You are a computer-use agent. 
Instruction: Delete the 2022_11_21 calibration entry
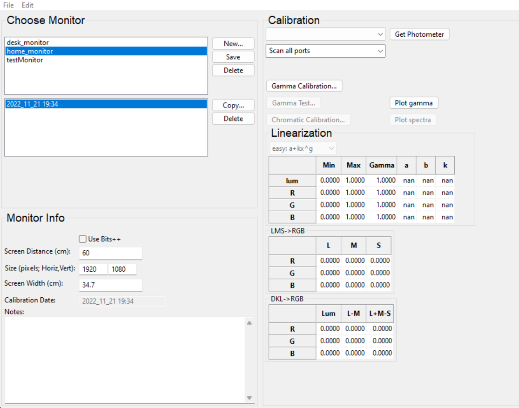(x=233, y=119)
